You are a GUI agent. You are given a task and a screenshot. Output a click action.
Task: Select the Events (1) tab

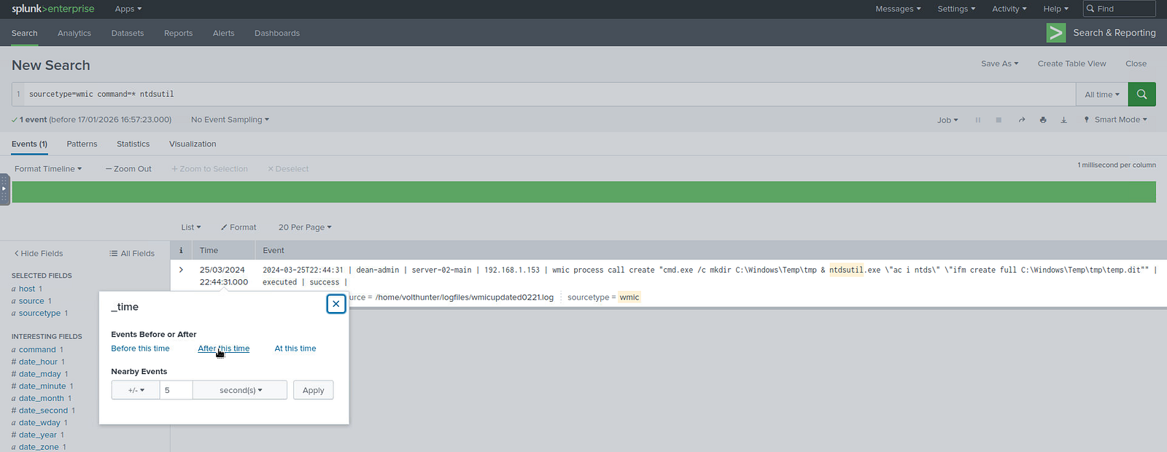(x=29, y=144)
